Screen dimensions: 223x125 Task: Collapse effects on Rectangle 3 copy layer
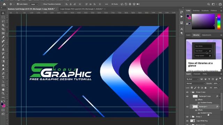(220, 96)
